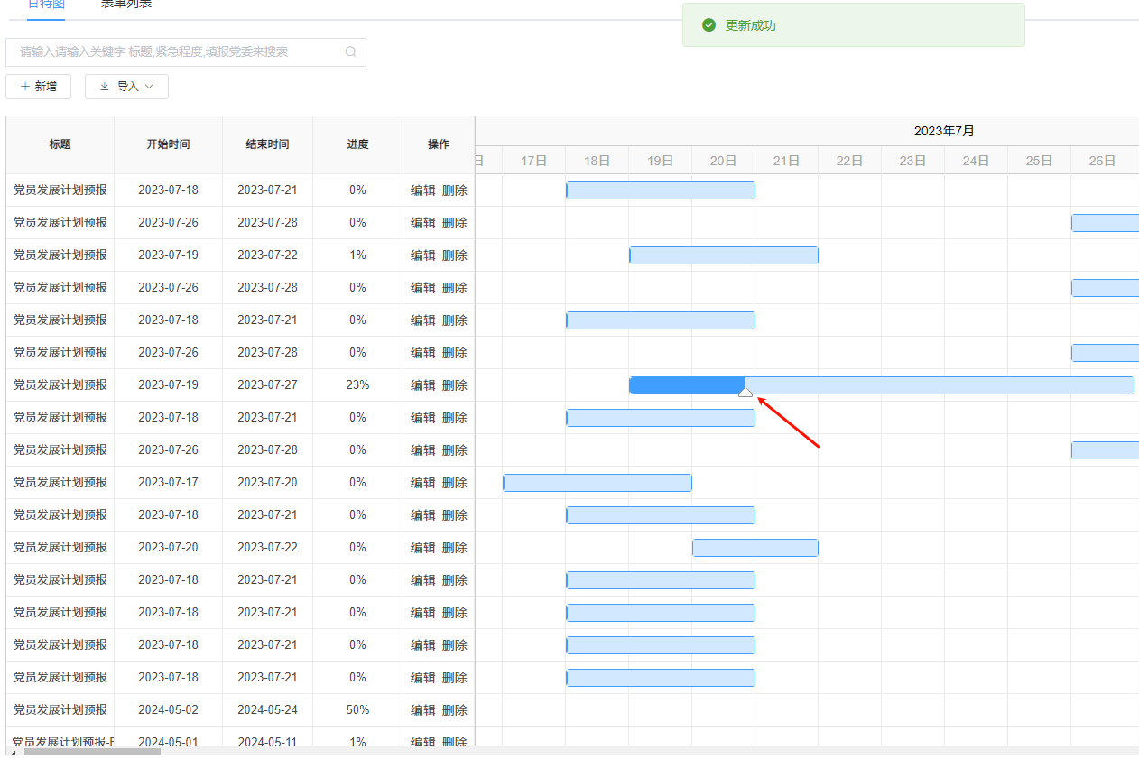Select the 24日 day column header
The height and width of the screenshot is (769, 1139).
point(977,161)
